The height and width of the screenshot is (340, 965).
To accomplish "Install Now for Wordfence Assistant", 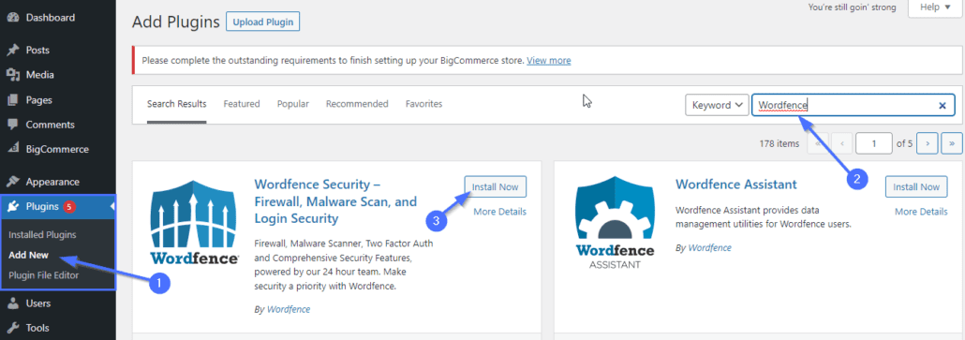I will pyautogui.click(x=916, y=186).
